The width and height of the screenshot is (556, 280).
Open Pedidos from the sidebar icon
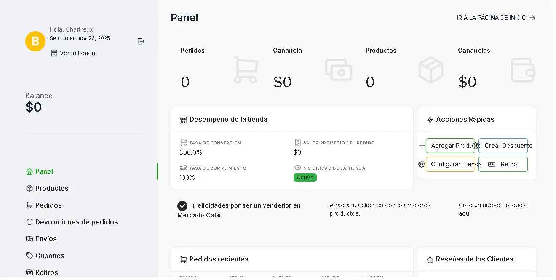point(29,205)
